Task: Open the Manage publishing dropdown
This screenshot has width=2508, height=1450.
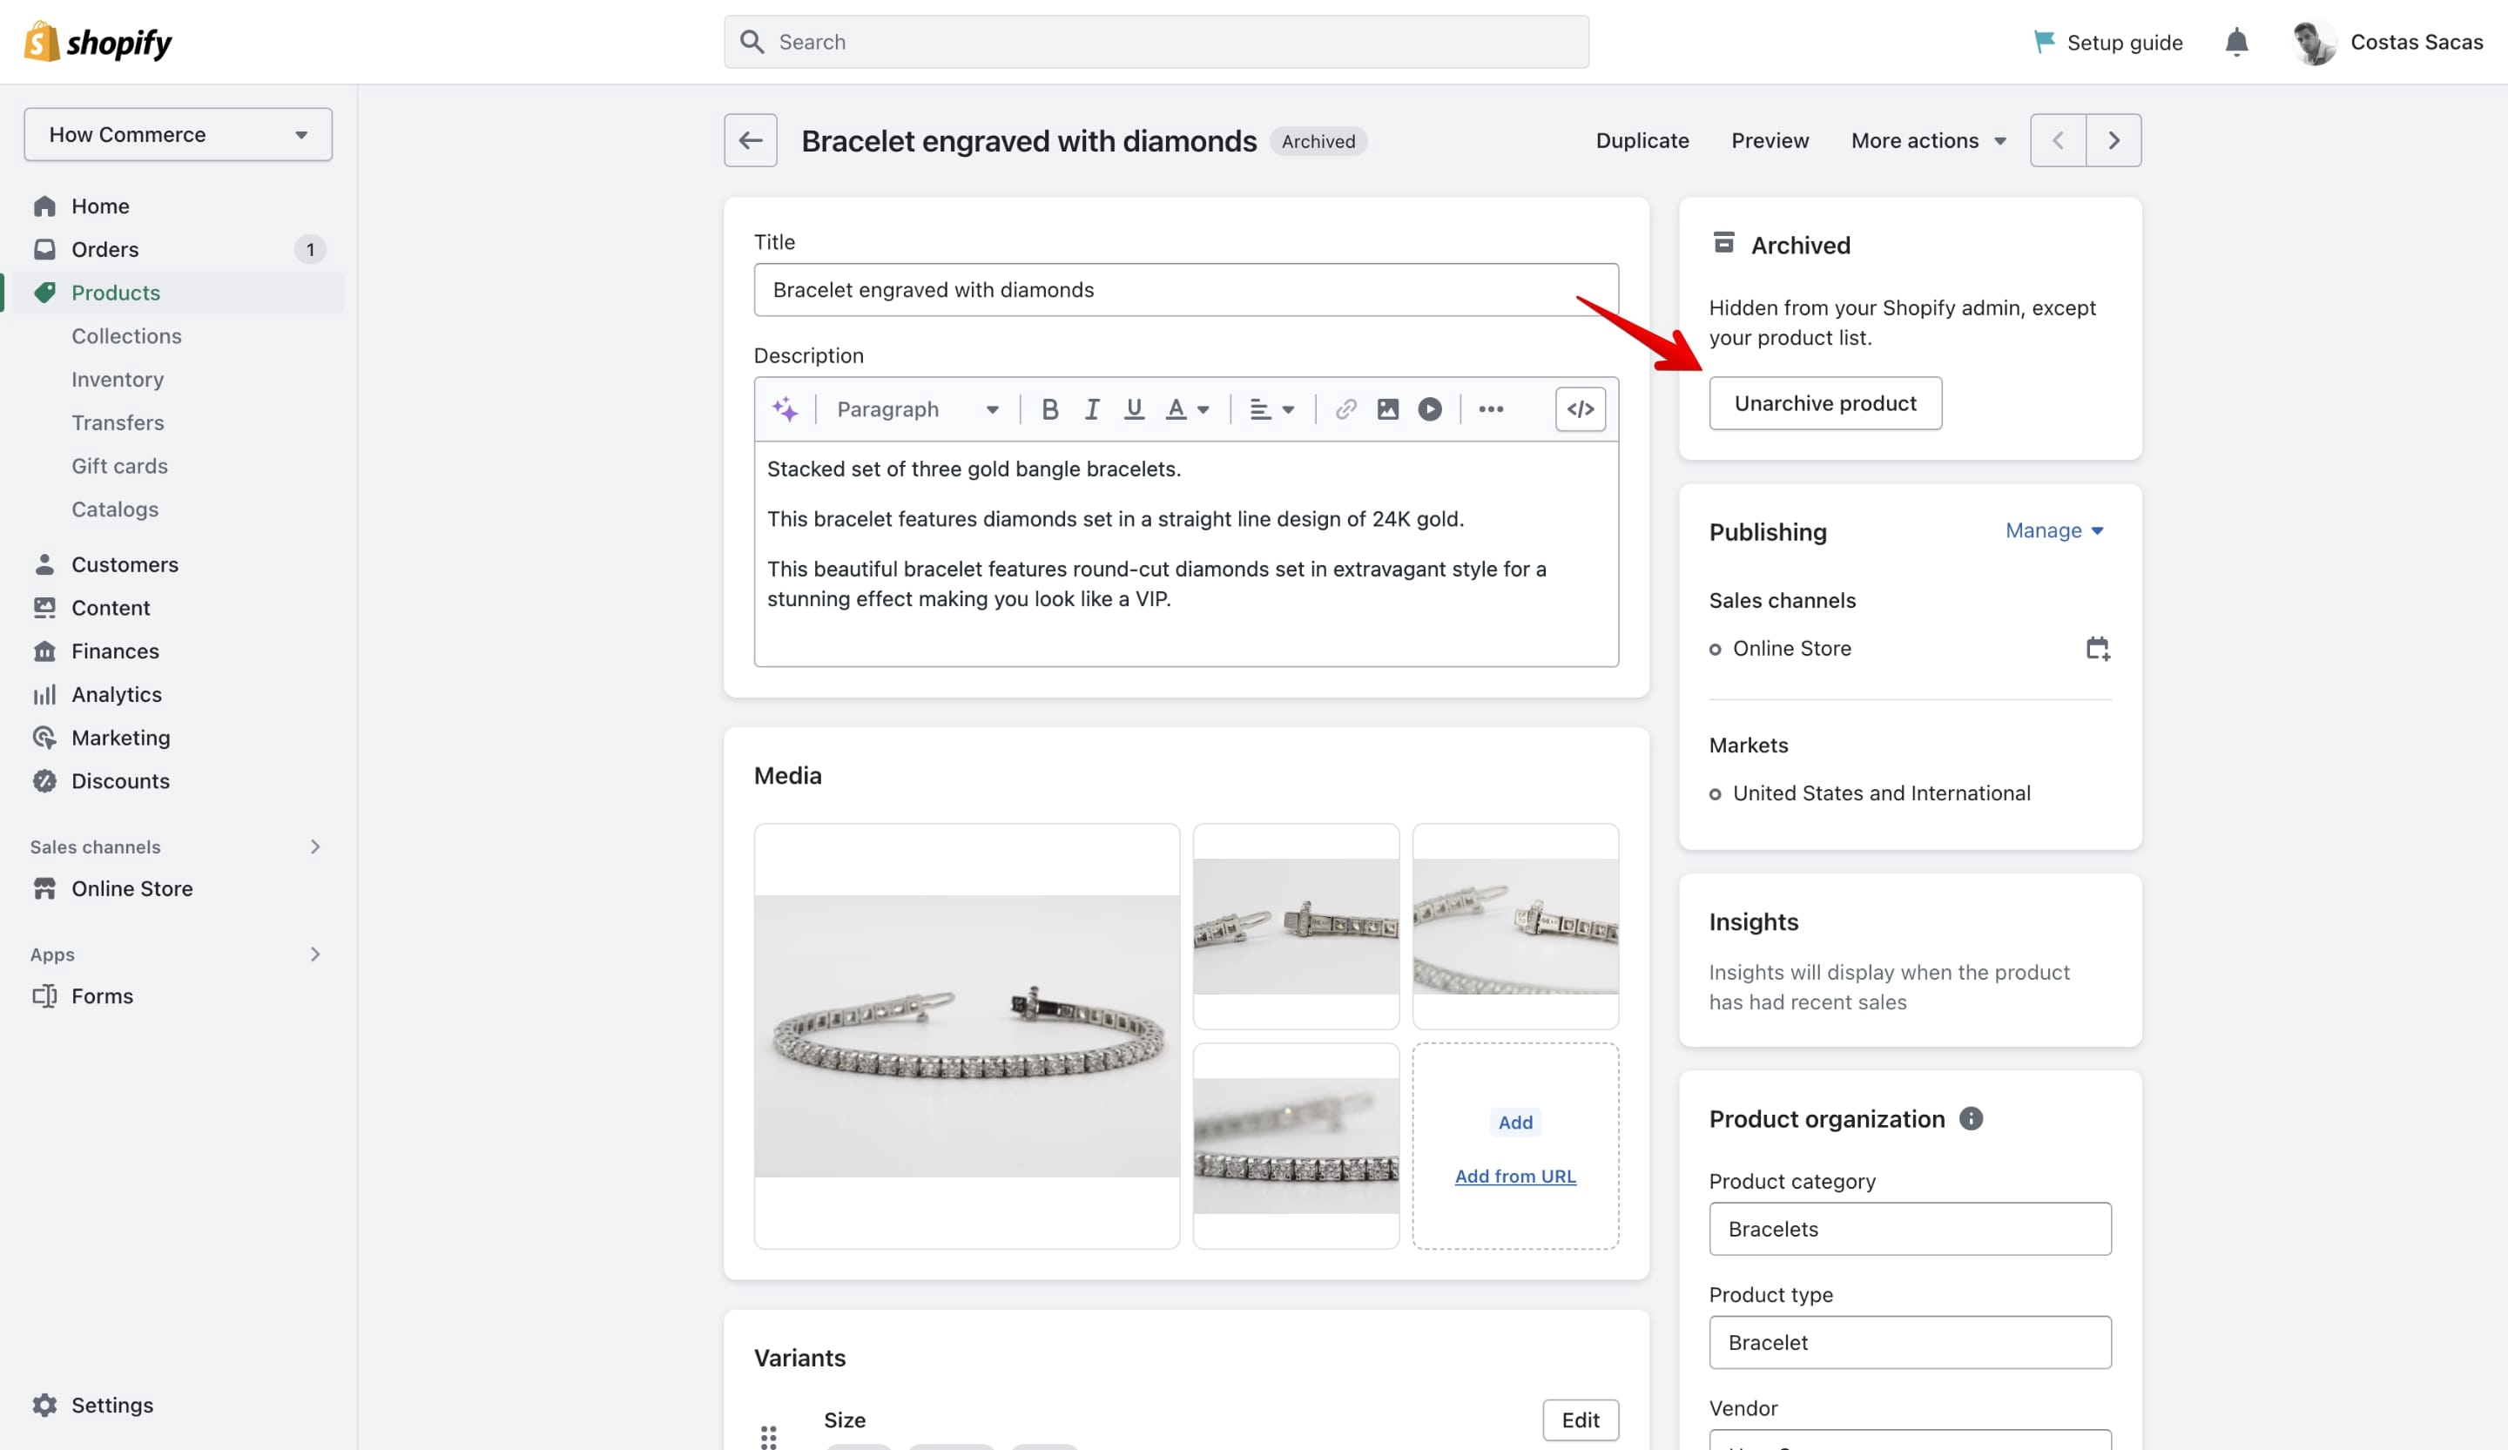Action: pos(2054,530)
